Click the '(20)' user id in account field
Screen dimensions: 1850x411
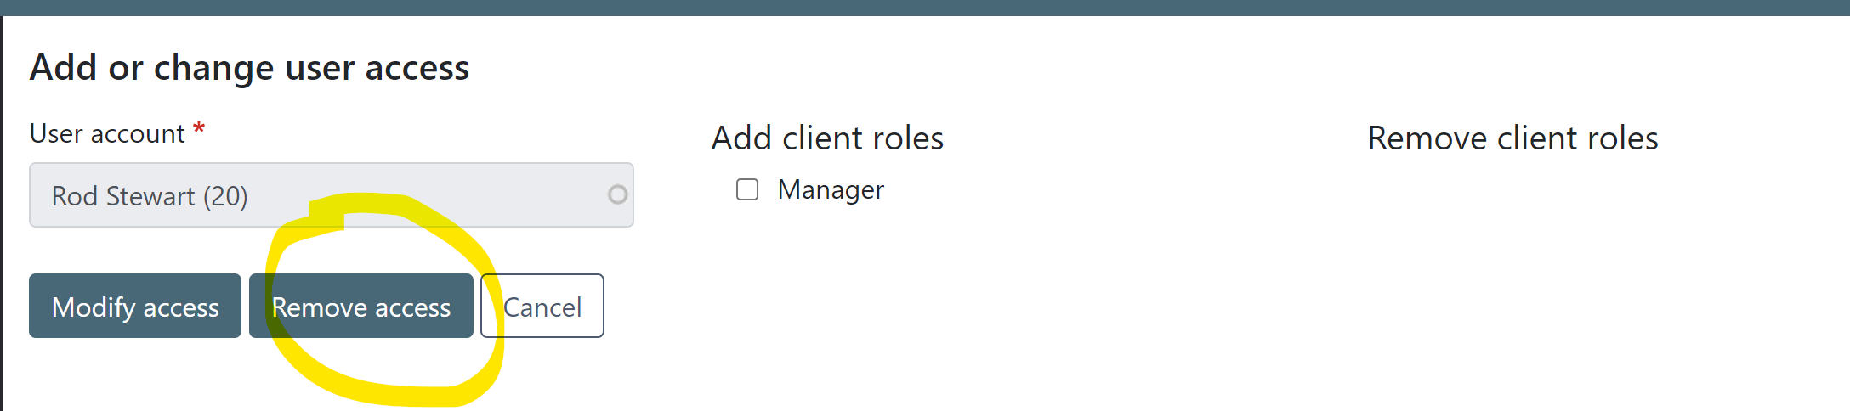click(225, 196)
